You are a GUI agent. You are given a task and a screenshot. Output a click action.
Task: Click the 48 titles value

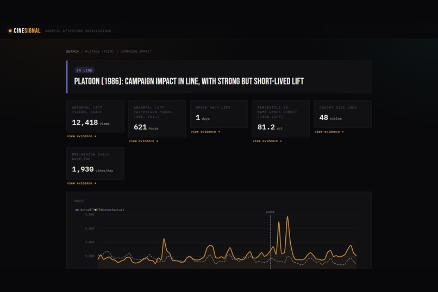(330, 118)
